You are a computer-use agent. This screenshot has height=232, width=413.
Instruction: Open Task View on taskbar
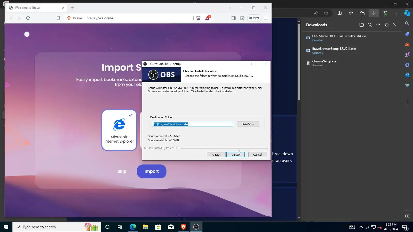pos(120,227)
